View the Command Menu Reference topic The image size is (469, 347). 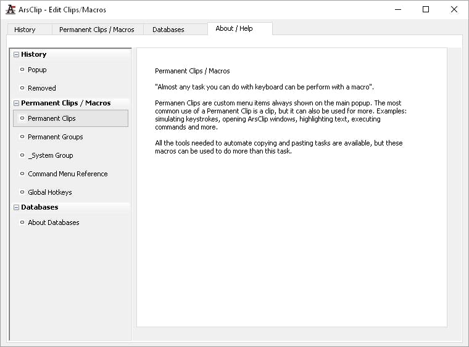(68, 174)
